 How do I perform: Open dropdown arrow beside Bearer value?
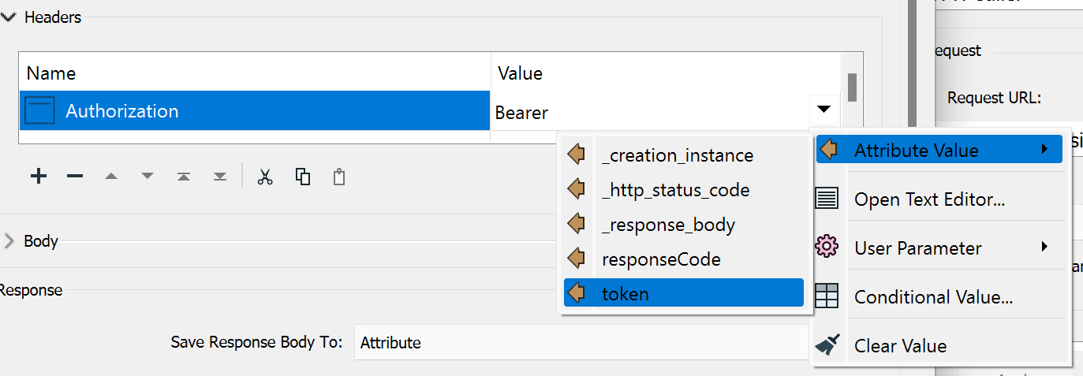[823, 109]
